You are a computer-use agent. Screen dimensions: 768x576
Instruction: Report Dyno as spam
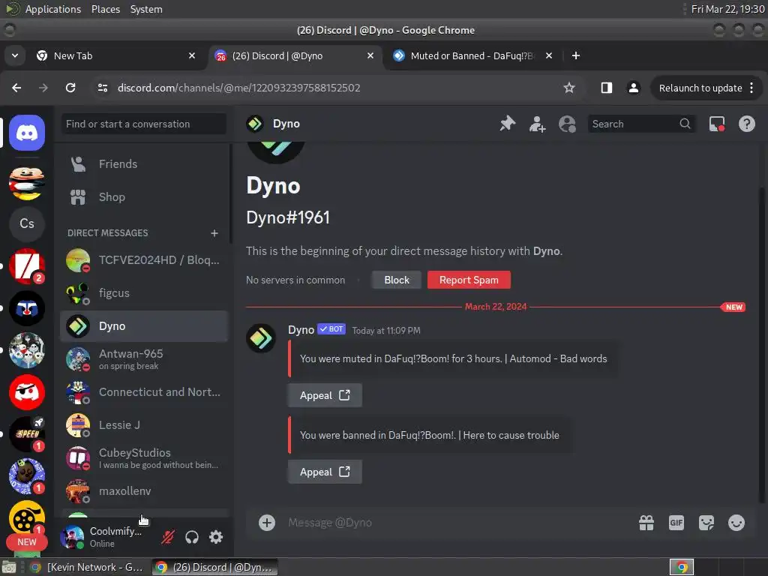pyautogui.click(x=469, y=280)
